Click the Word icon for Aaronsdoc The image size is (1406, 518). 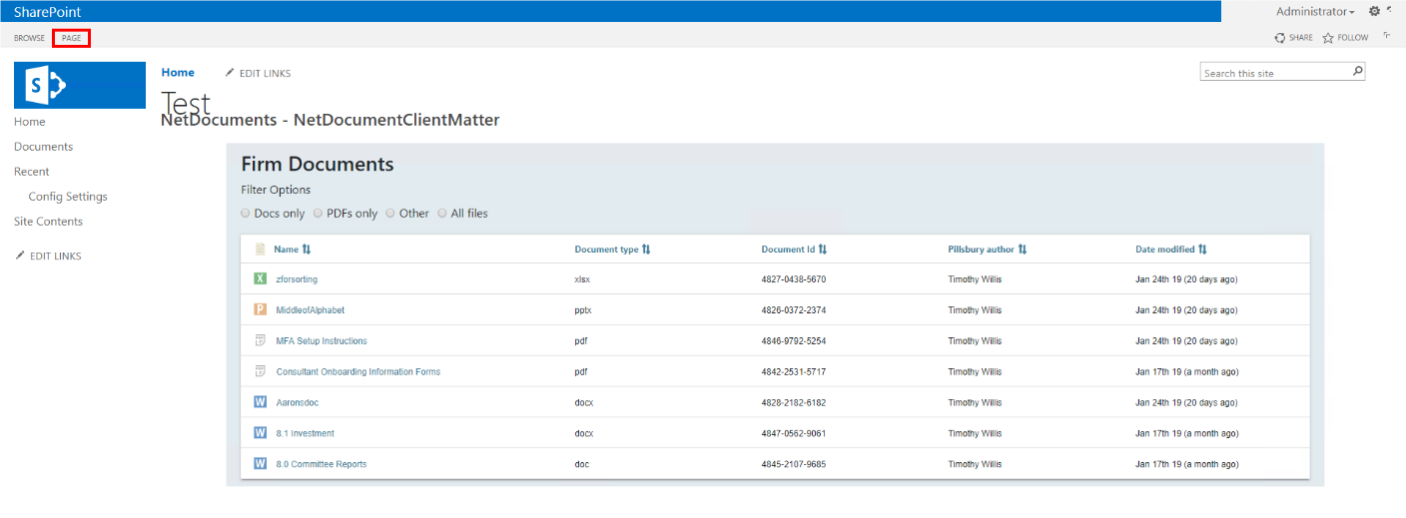pos(260,402)
